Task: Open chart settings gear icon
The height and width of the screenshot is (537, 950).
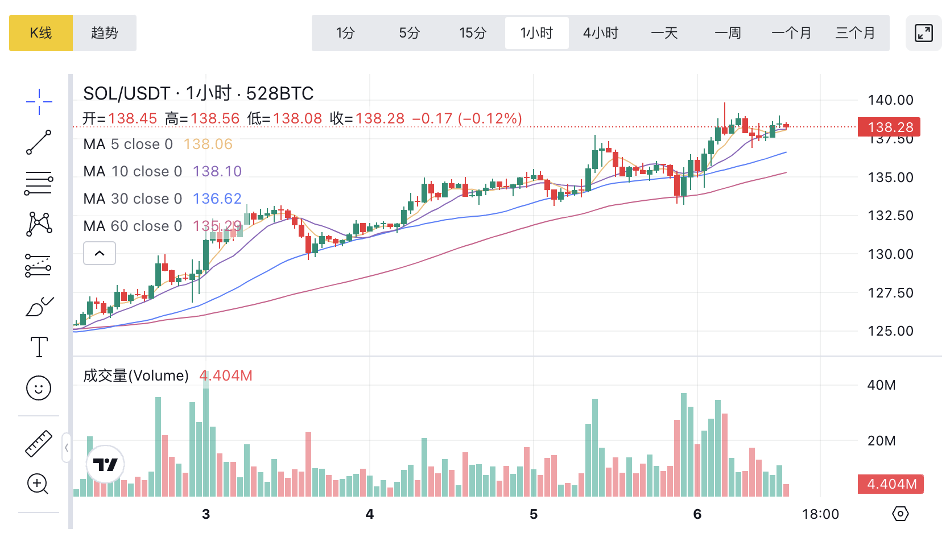Action: click(900, 514)
